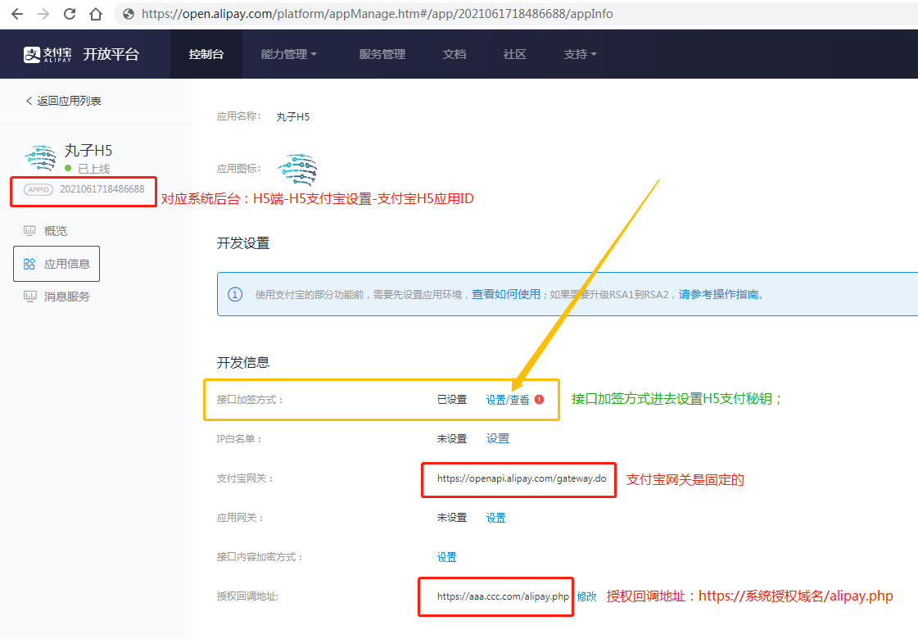This screenshot has height=639, width=918.
Task: Open the 文档 menu item
Action: (454, 54)
